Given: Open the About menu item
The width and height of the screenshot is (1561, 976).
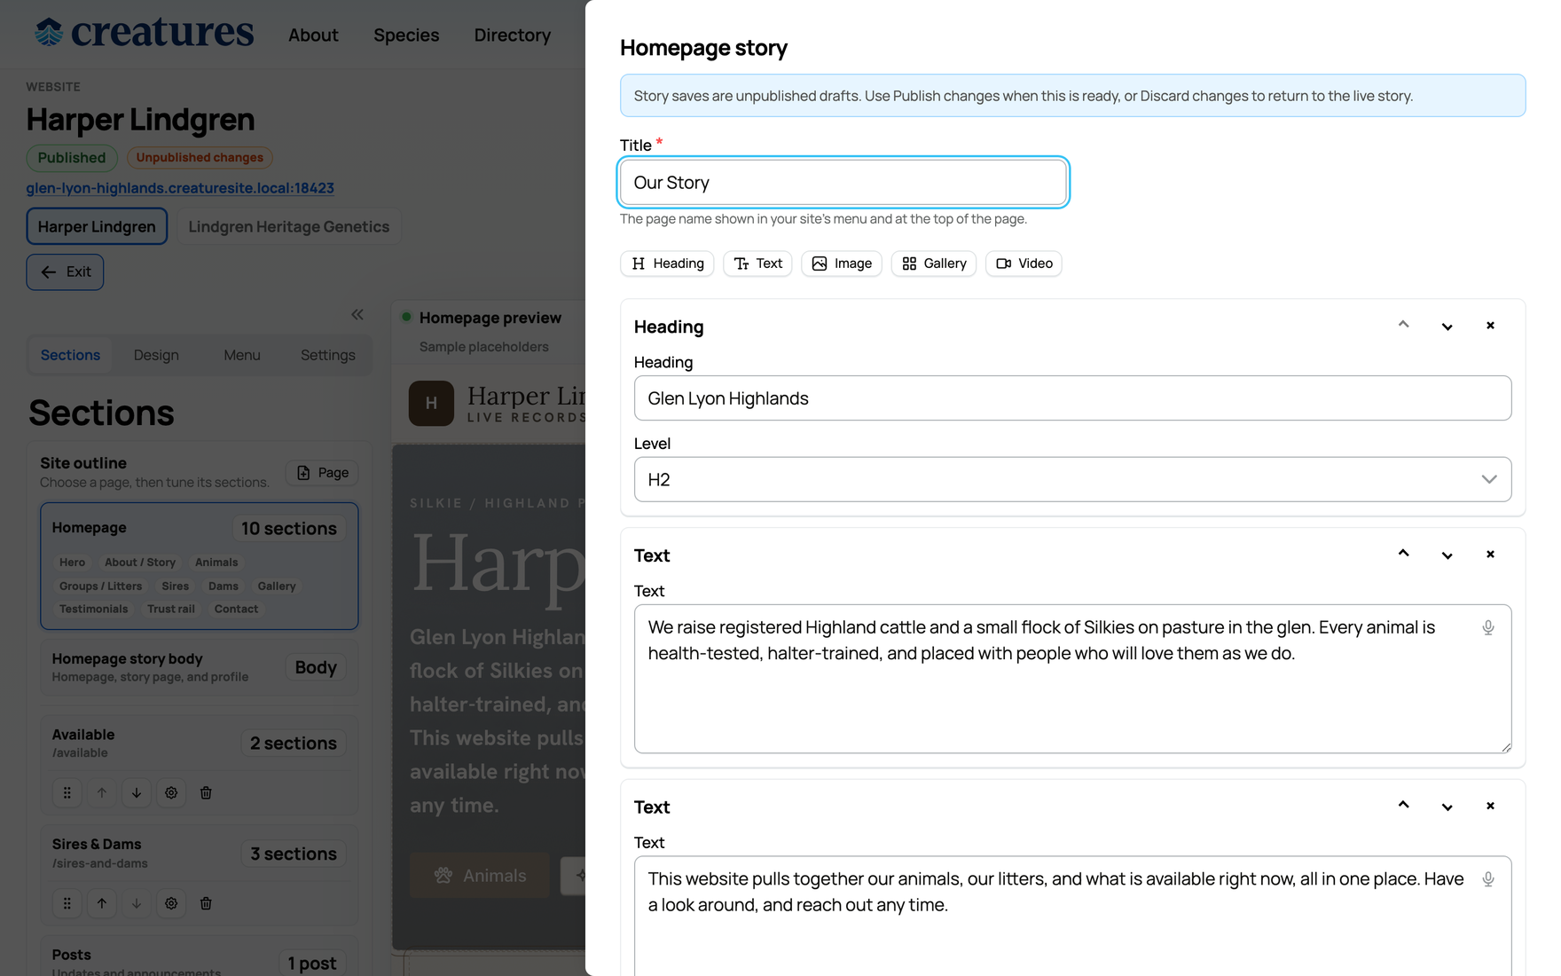Looking at the screenshot, I should (x=313, y=35).
